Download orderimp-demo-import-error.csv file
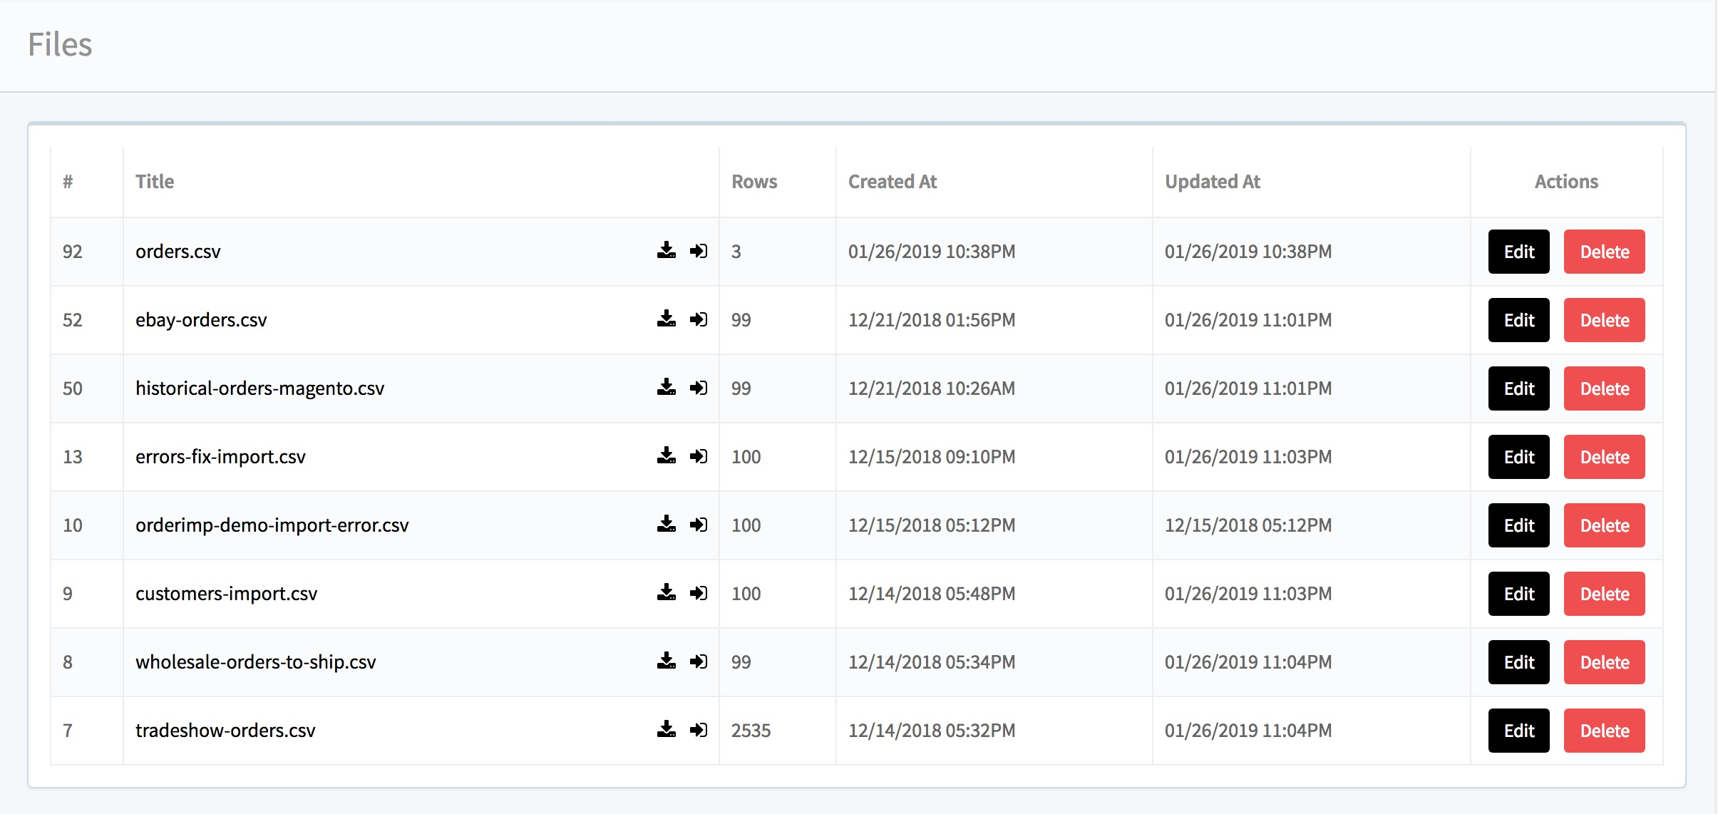 (666, 524)
